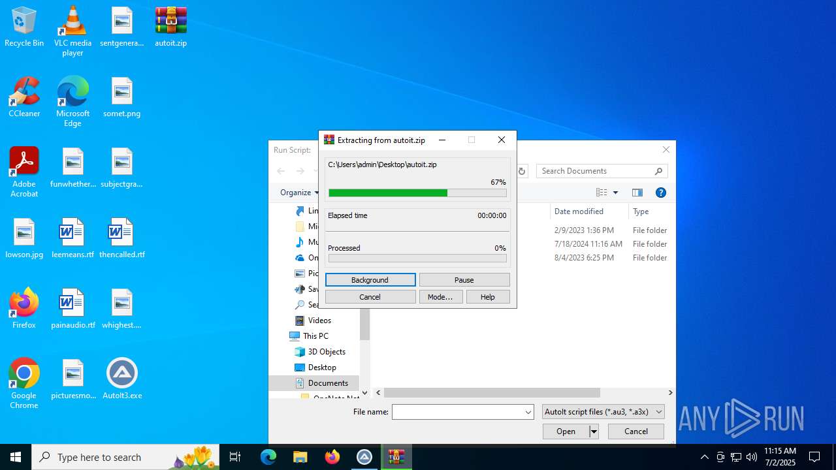Select leemeans.rtf document on desktop
The height and width of the screenshot is (470, 836).
(x=72, y=239)
